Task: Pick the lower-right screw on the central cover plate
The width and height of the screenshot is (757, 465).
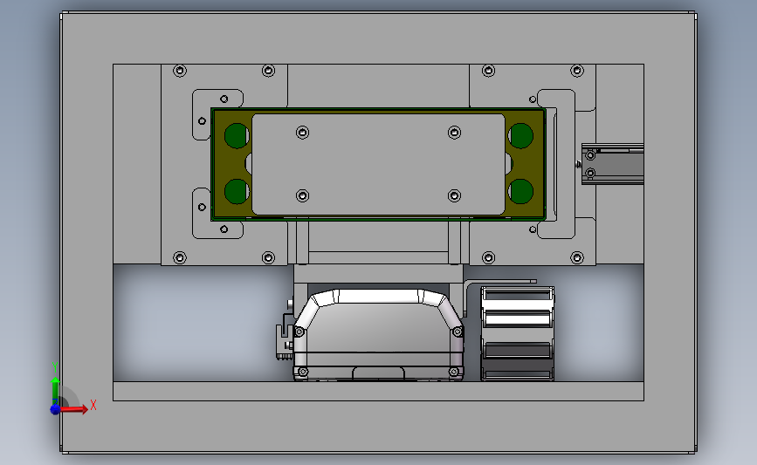Action: coord(454,195)
